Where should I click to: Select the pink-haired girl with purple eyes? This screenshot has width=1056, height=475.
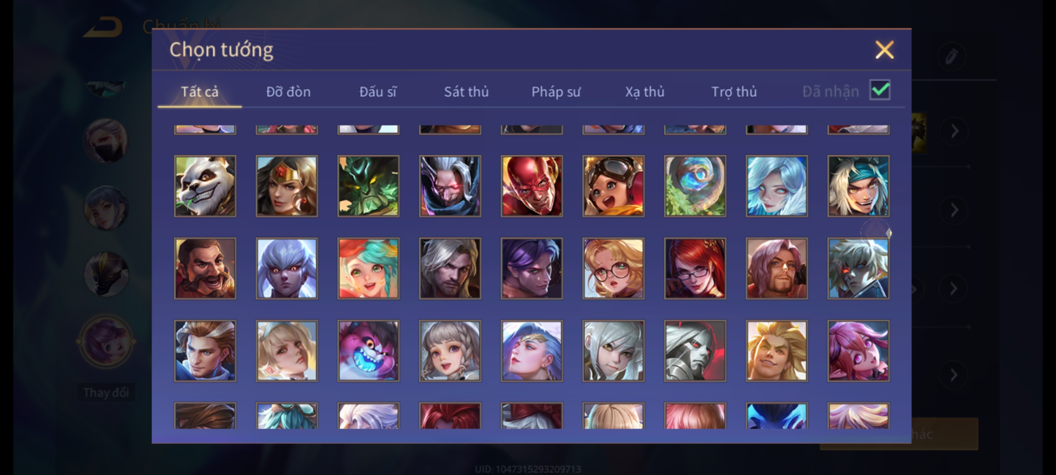(x=858, y=351)
